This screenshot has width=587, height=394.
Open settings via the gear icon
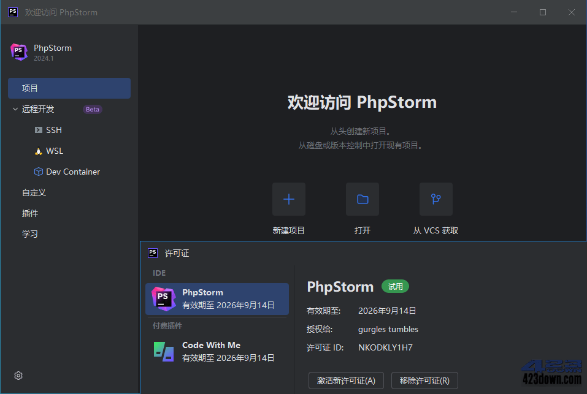click(x=18, y=375)
